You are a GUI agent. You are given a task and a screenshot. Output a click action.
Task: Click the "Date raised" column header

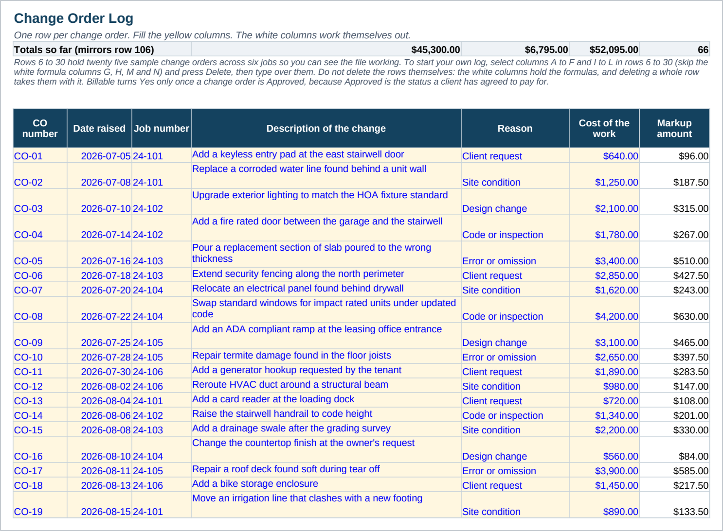(x=99, y=128)
